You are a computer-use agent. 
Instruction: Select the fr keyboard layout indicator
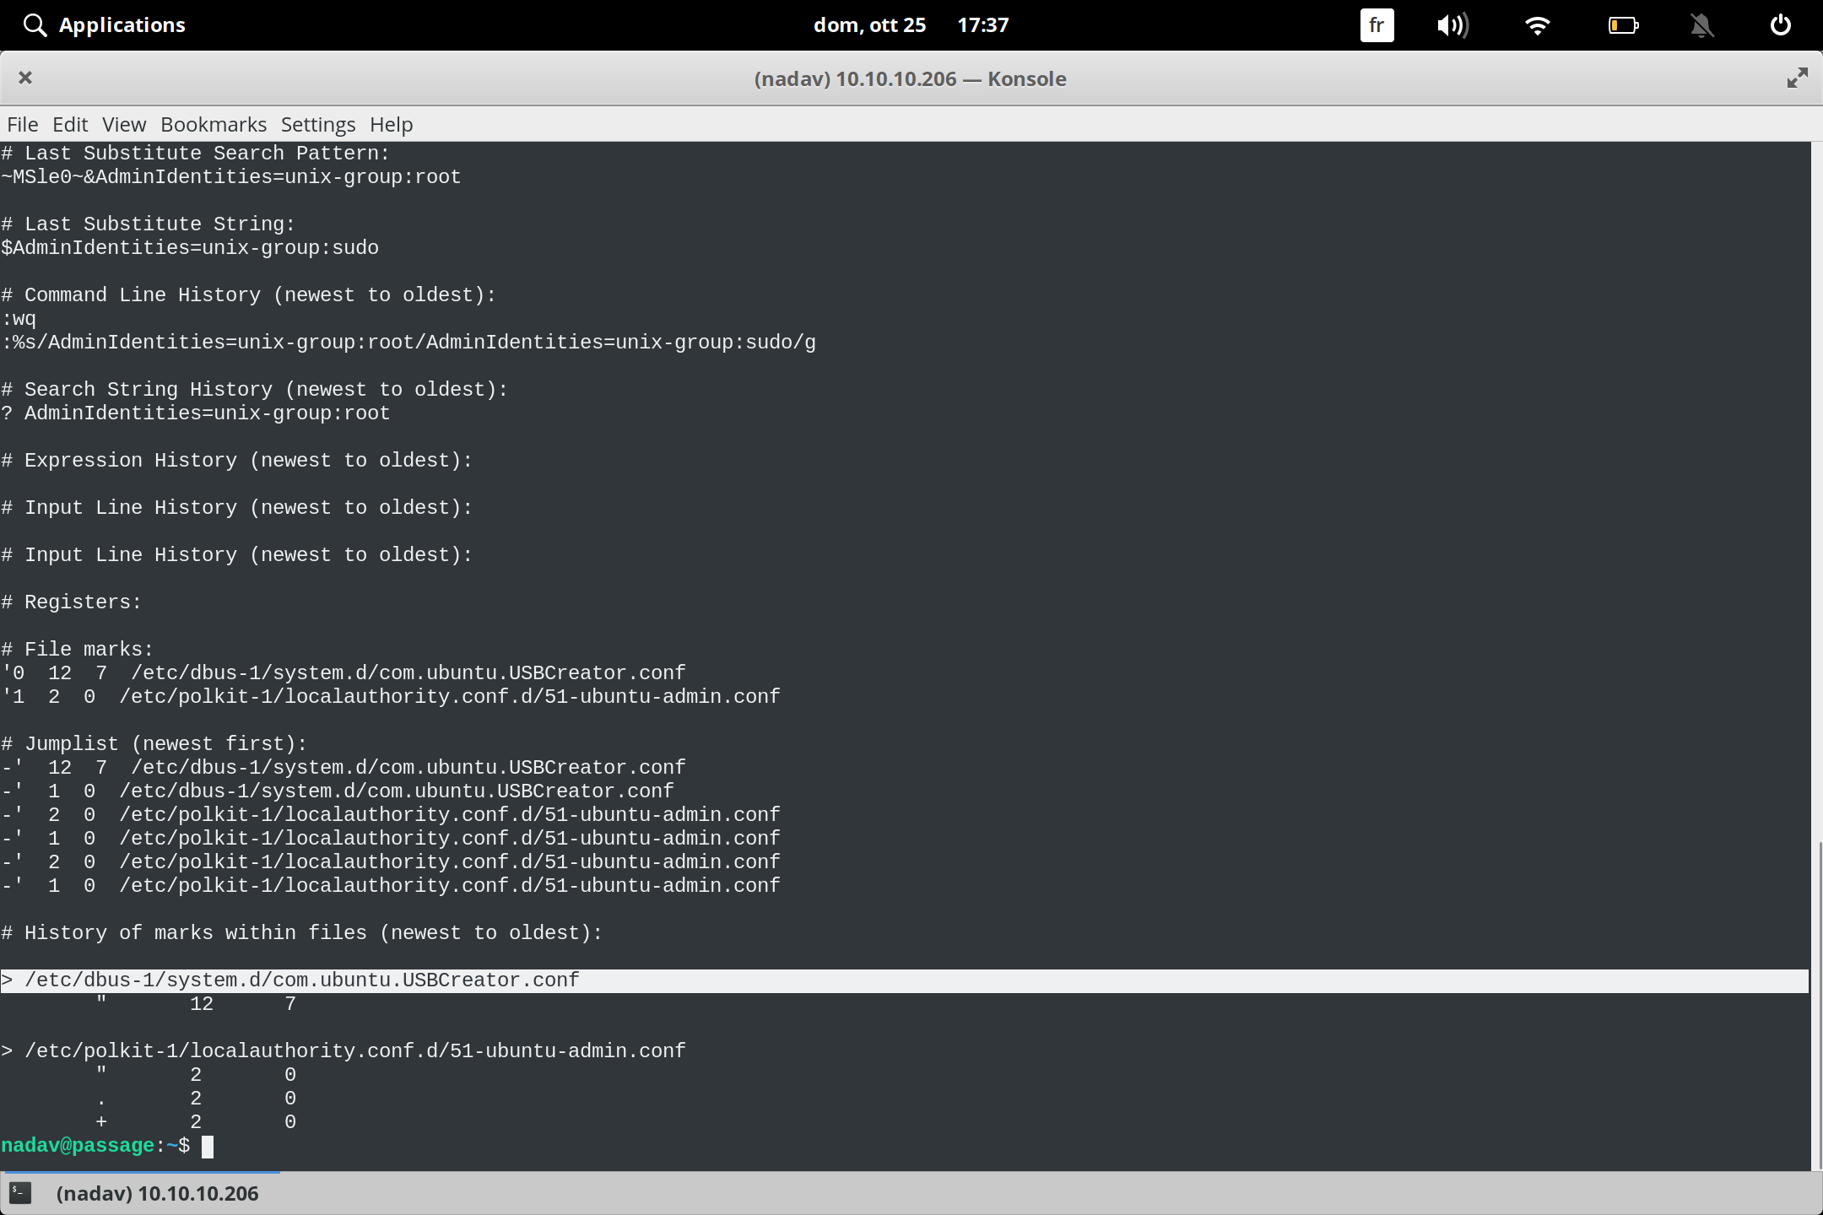coord(1376,25)
